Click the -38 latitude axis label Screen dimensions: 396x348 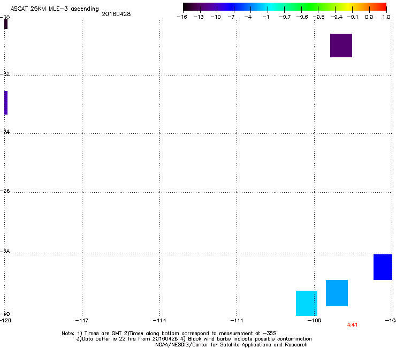coord(5,252)
